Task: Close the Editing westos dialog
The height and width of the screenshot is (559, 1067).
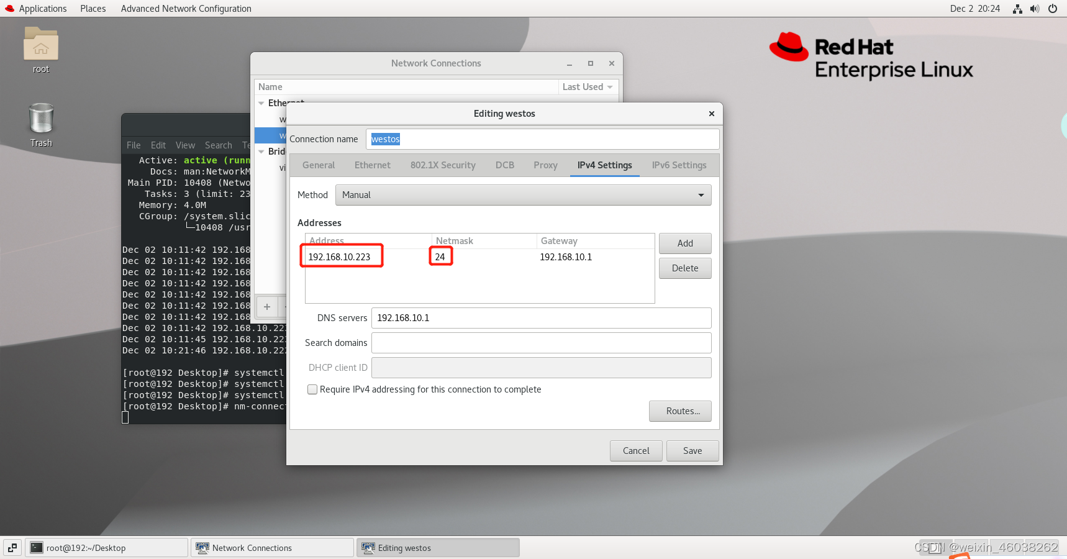Action: [x=712, y=114]
